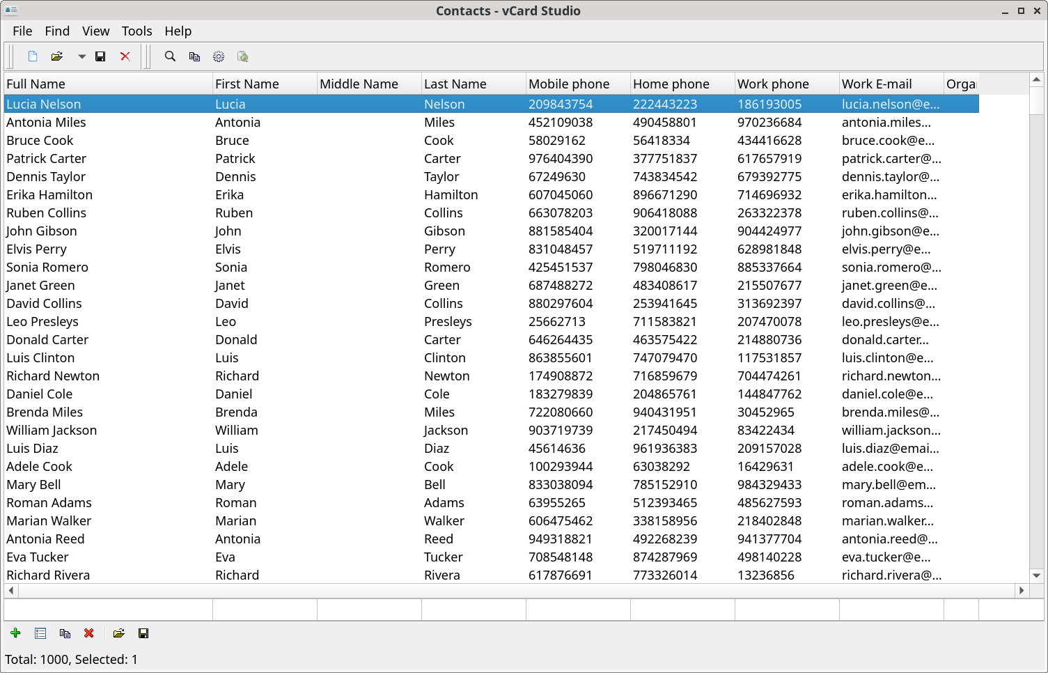Delete the selected contact with the bottom red X
Image resolution: width=1048 pixels, height=673 pixels.
point(89,633)
